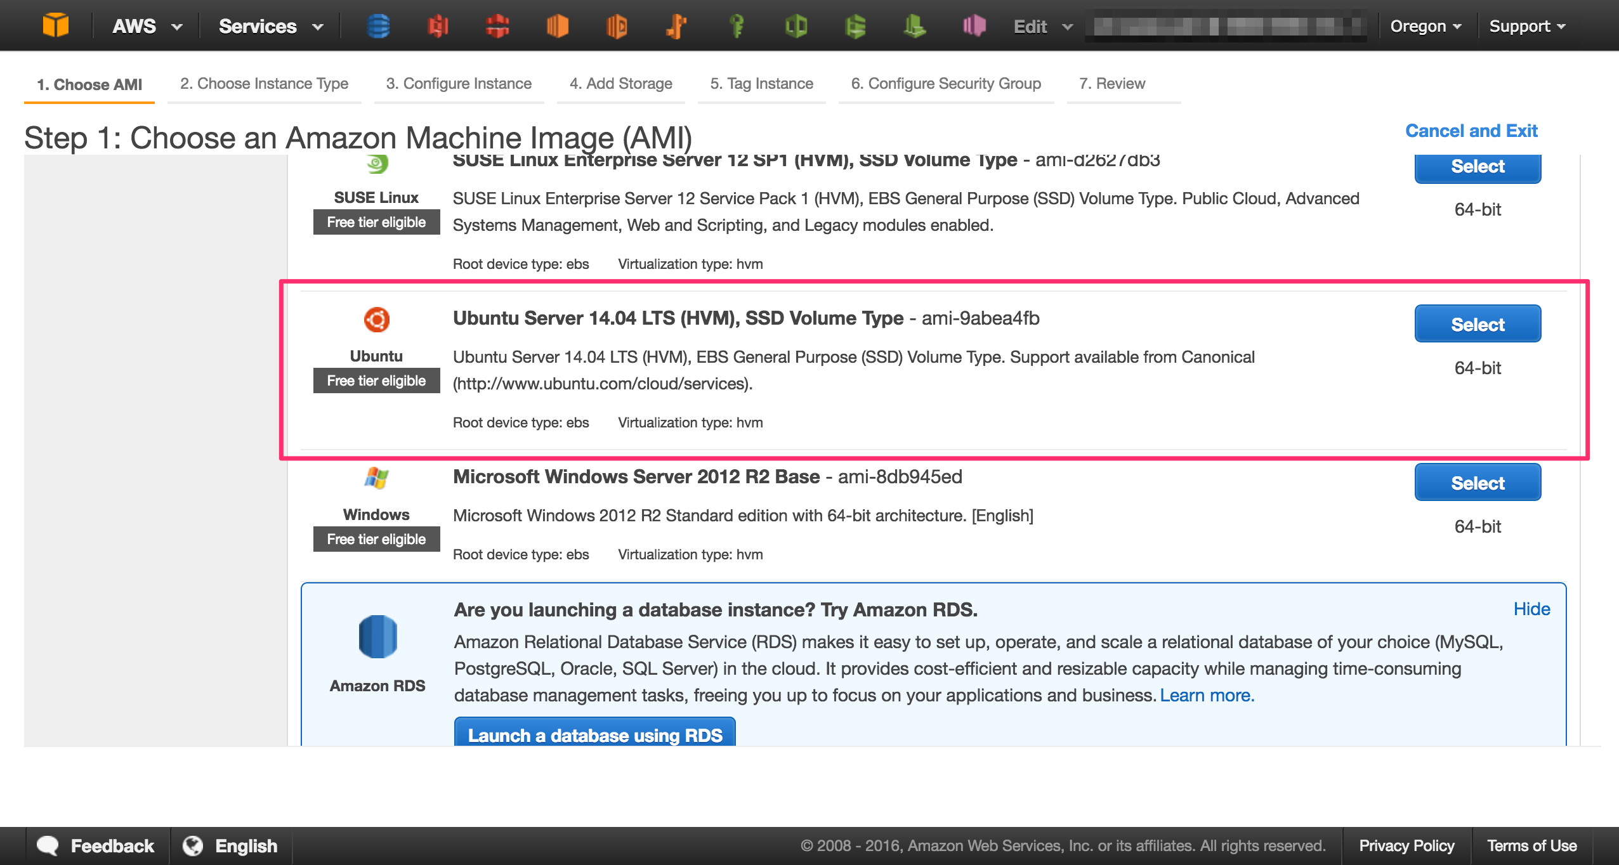
Task: Click the 'Try Amazon RDS' heading
Action: click(x=716, y=609)
